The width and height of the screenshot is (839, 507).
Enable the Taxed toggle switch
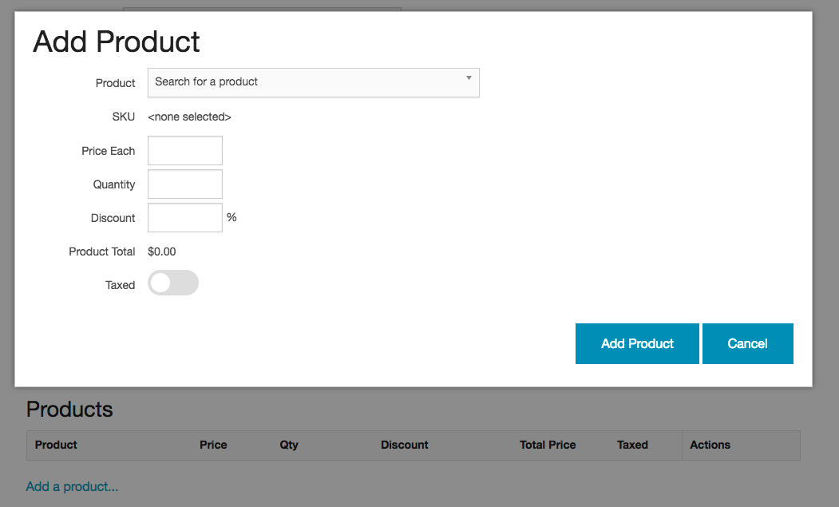coord(172,283)
